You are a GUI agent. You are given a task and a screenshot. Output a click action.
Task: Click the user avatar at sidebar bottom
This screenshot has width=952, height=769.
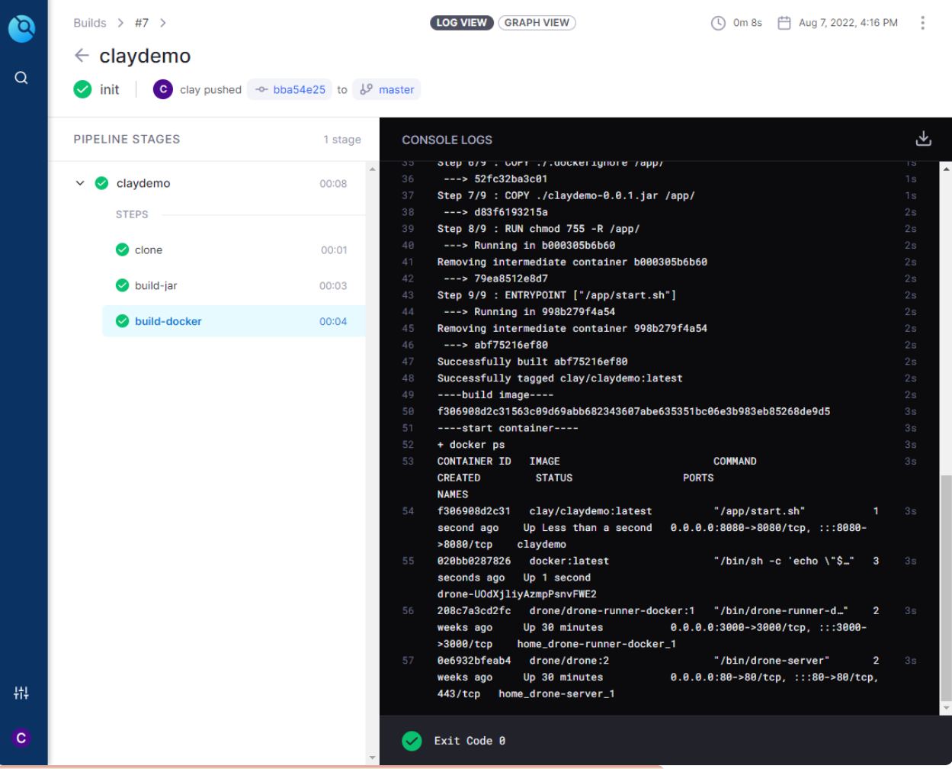point(21,738)
